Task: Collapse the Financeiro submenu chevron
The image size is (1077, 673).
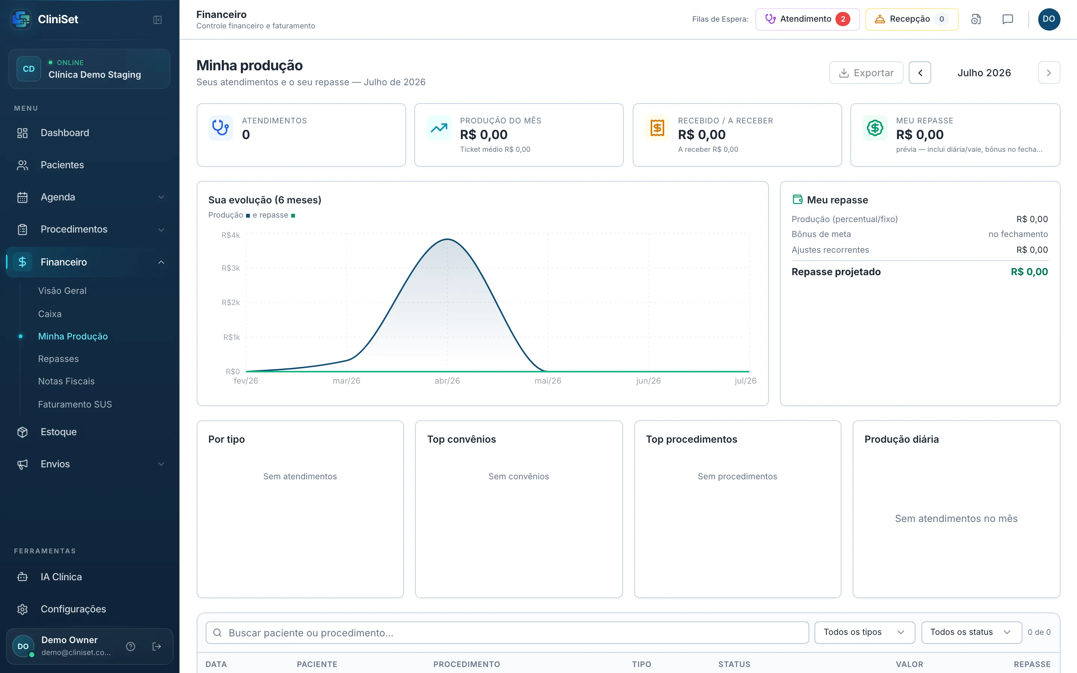Action: pos(161,262)
